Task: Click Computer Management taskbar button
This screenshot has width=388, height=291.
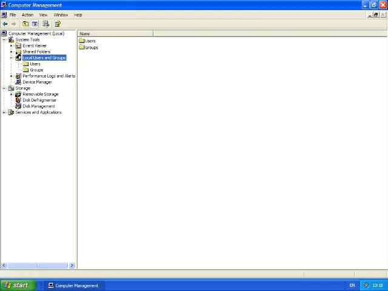Action: point(73,286)
